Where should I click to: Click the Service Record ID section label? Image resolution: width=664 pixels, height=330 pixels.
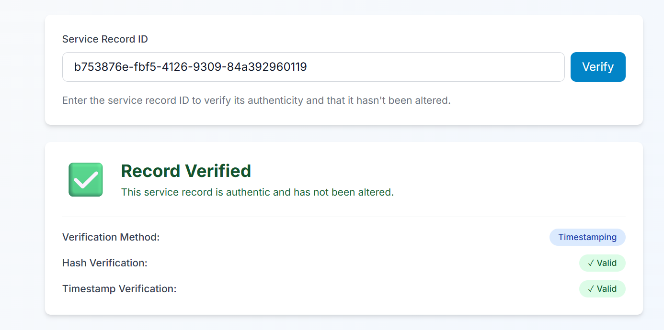click(x=104, y=39)
